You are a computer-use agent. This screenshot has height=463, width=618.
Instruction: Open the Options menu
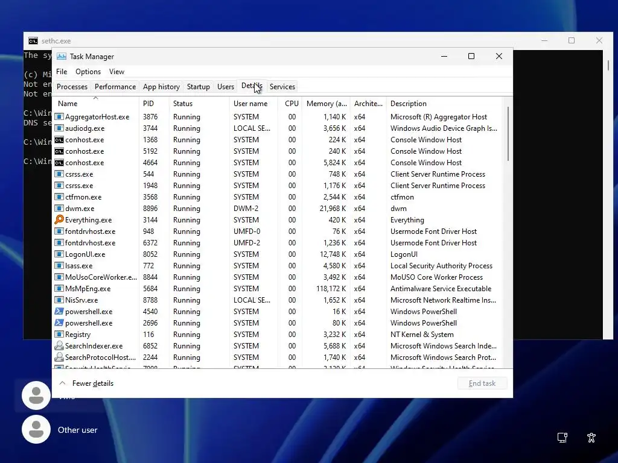(88, 72)
